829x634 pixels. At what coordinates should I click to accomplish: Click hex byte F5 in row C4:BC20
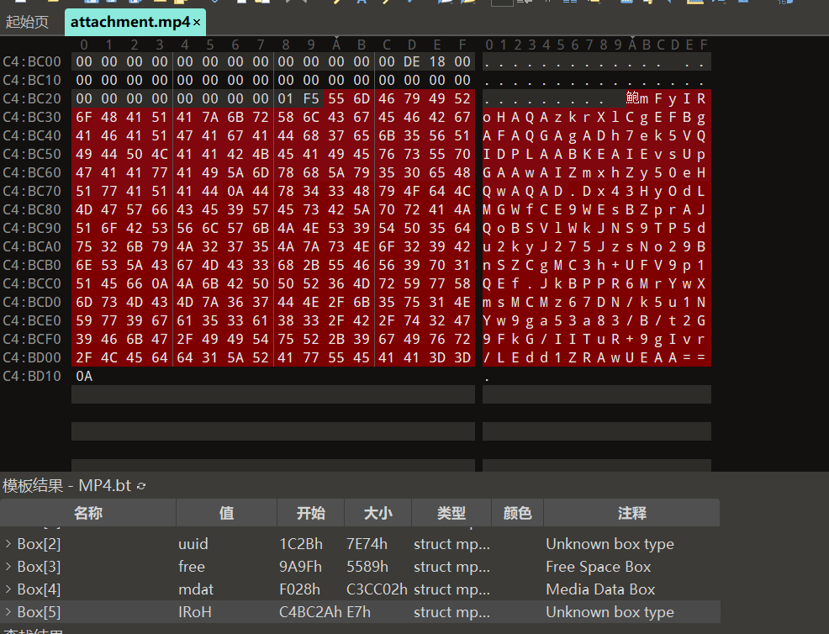[311, 98]
